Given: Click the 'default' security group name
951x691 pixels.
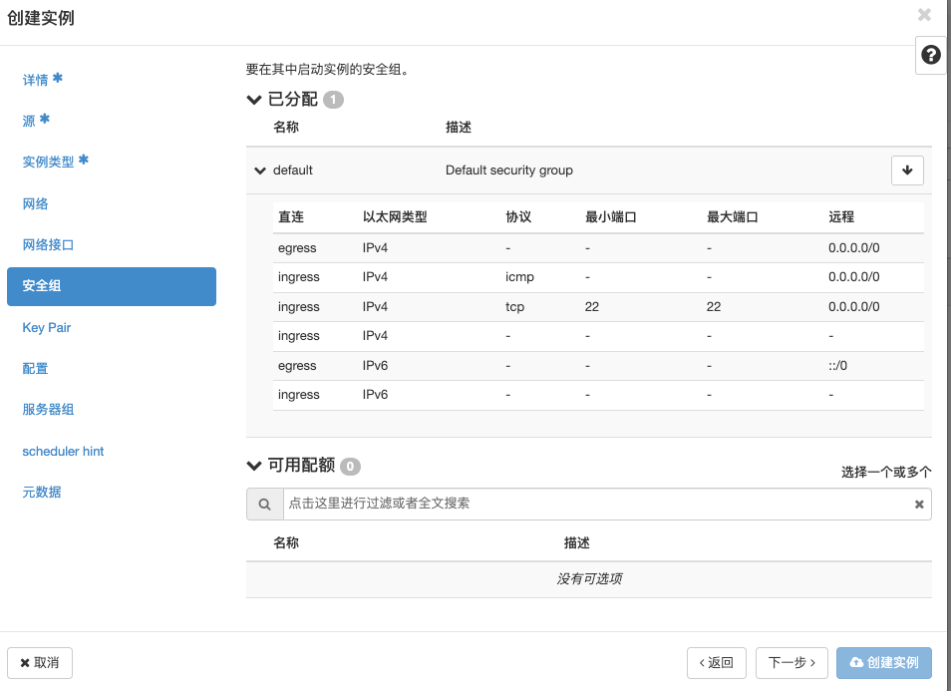Looking at the screenshot, I should click(x=293, y=171).
